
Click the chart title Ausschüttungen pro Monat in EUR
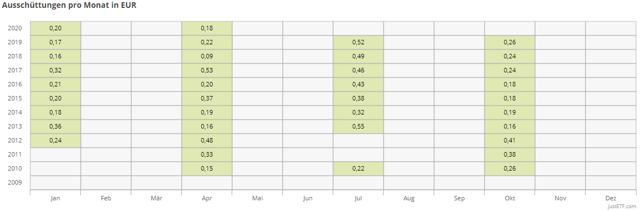(x=69, y=6)
